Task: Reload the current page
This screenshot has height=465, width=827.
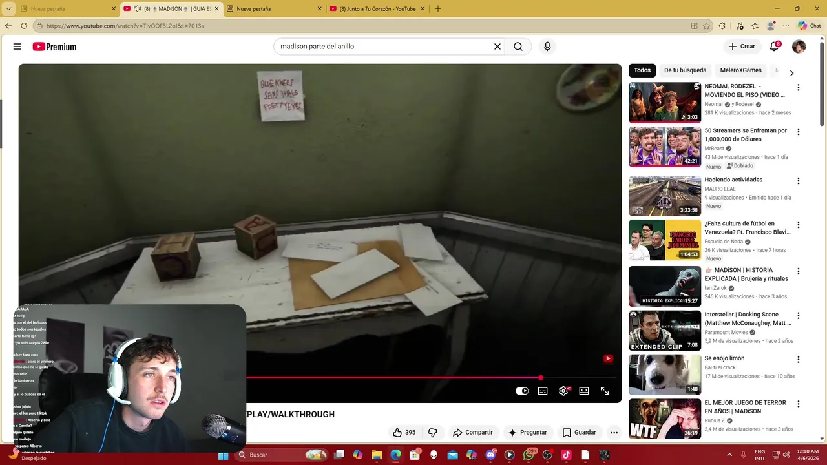Action: point(24,26)
